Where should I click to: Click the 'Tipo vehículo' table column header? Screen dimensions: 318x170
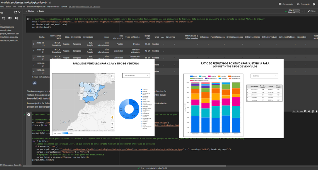254,86
